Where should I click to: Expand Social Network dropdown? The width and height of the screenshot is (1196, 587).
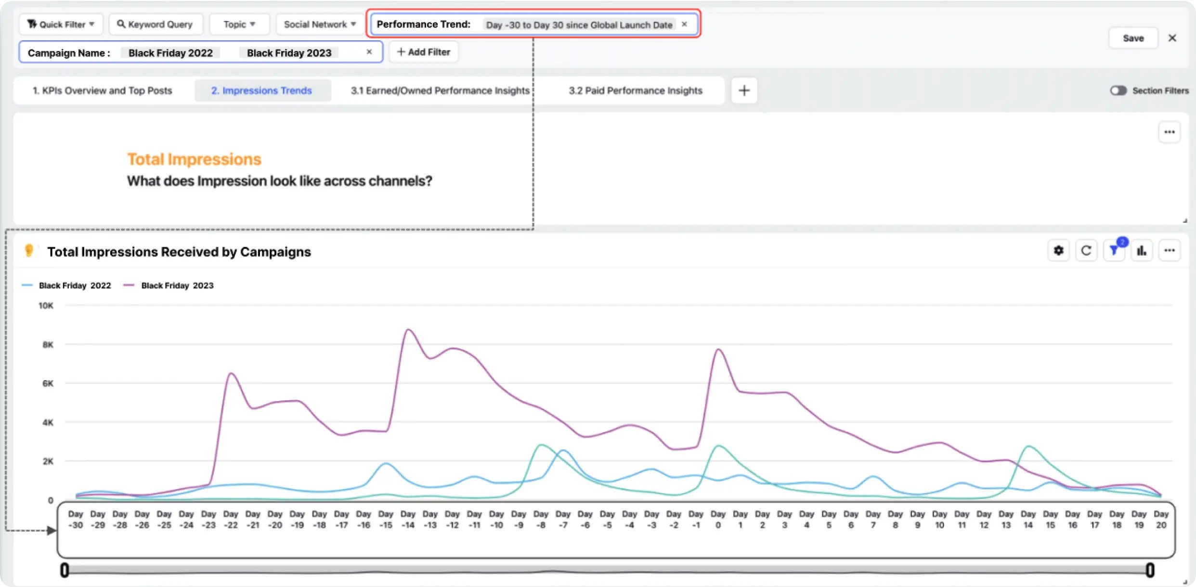coord(320,24)
